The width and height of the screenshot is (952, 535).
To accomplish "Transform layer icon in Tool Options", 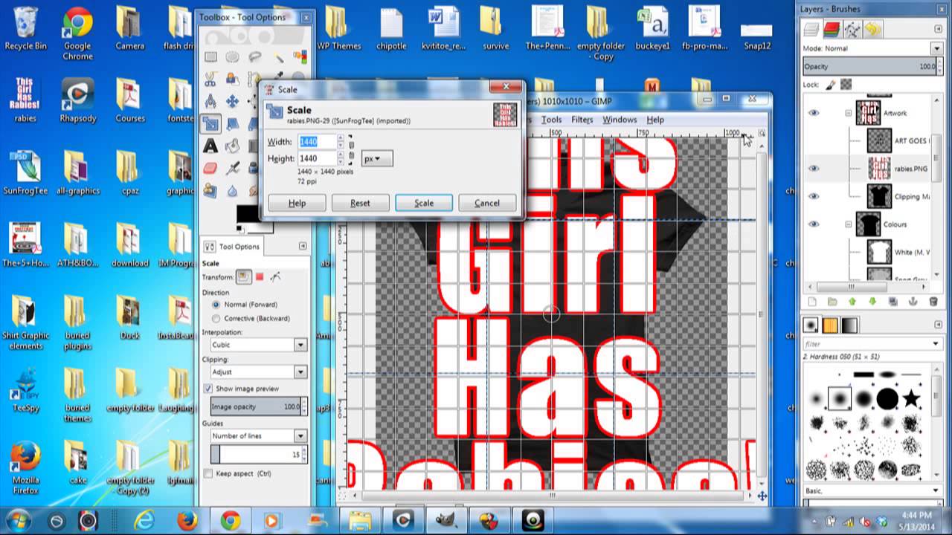I will point(244,277).
